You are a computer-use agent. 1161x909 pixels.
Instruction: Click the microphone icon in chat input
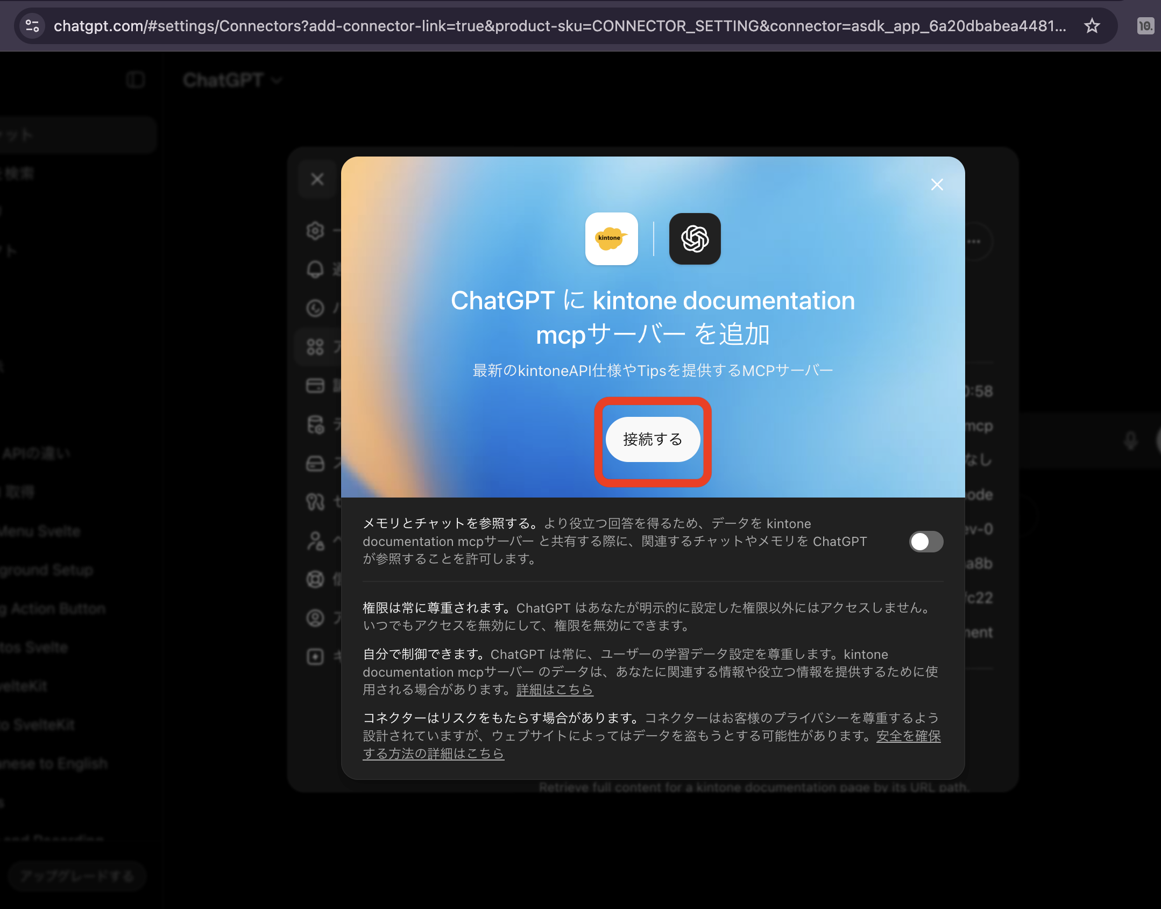pyautogui.click(x=1131, y=441)
